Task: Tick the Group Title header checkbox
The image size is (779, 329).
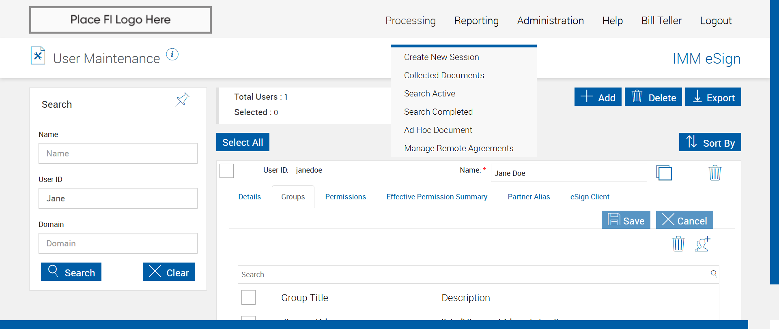Action: pos(248,297)
